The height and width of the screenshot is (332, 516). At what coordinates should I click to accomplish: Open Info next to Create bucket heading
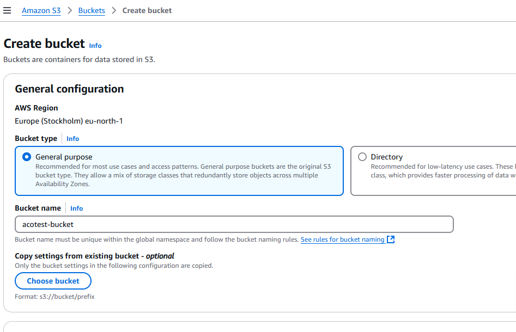point(95,46)
